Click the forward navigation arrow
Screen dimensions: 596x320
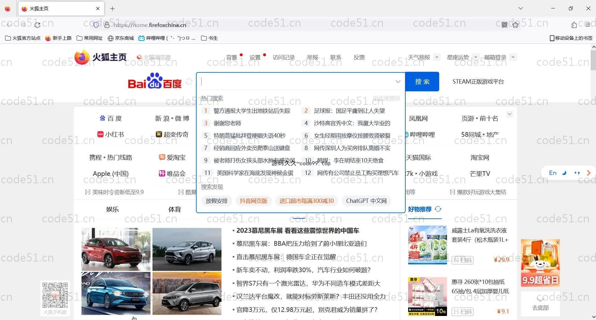(x=24, y=25)
